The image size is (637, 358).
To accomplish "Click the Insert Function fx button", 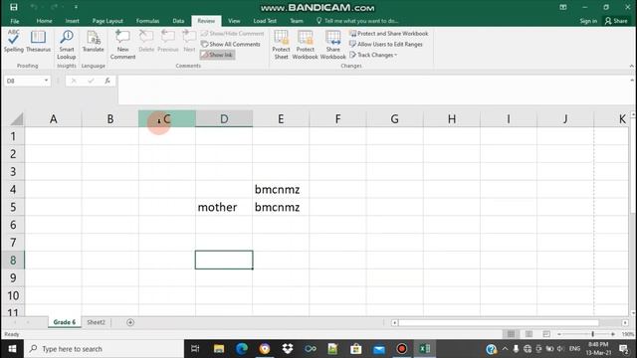I will point(107,81).
